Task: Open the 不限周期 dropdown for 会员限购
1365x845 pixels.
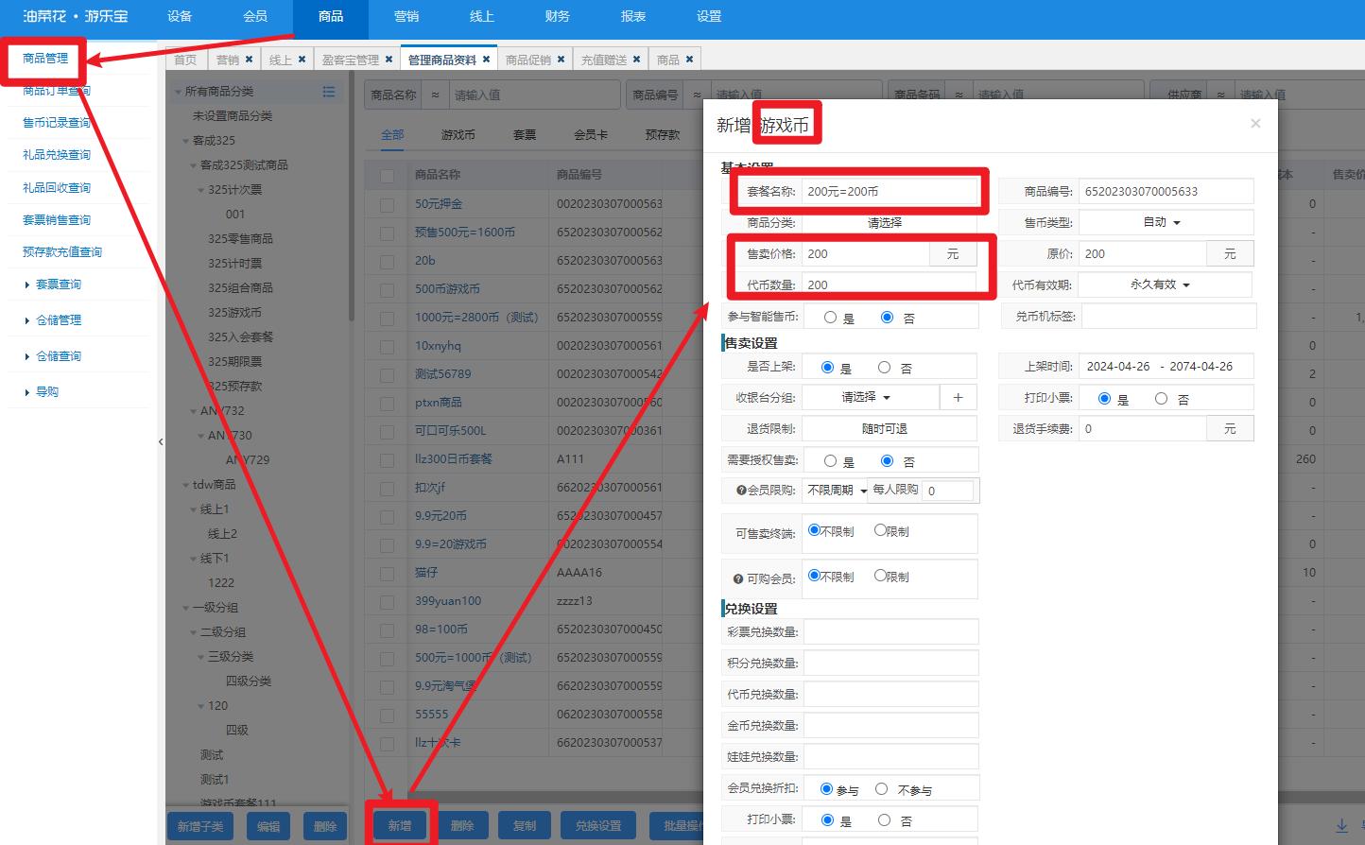Action: 836,491
